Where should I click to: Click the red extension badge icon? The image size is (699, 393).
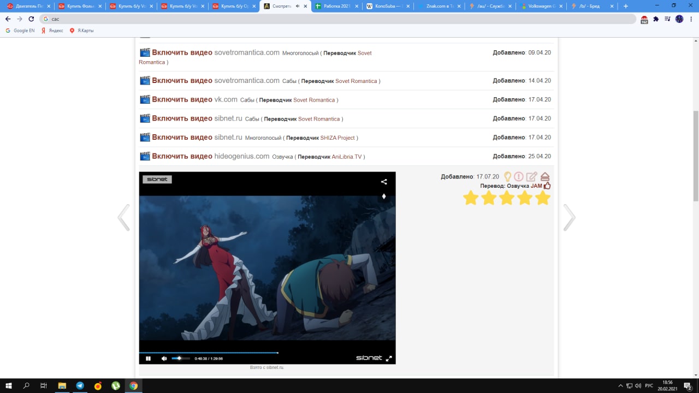pyautogui.click(x=644, y=19)
